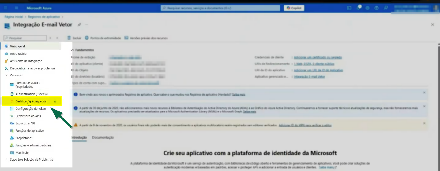Open the help question-mark icon
The width and height of the screenshot is (440, 171).
pos(377,8)
